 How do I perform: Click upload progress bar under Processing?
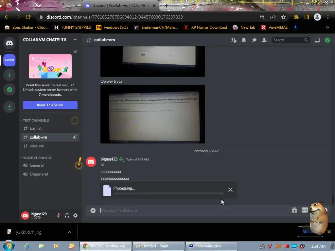click(x=169, y=193)
